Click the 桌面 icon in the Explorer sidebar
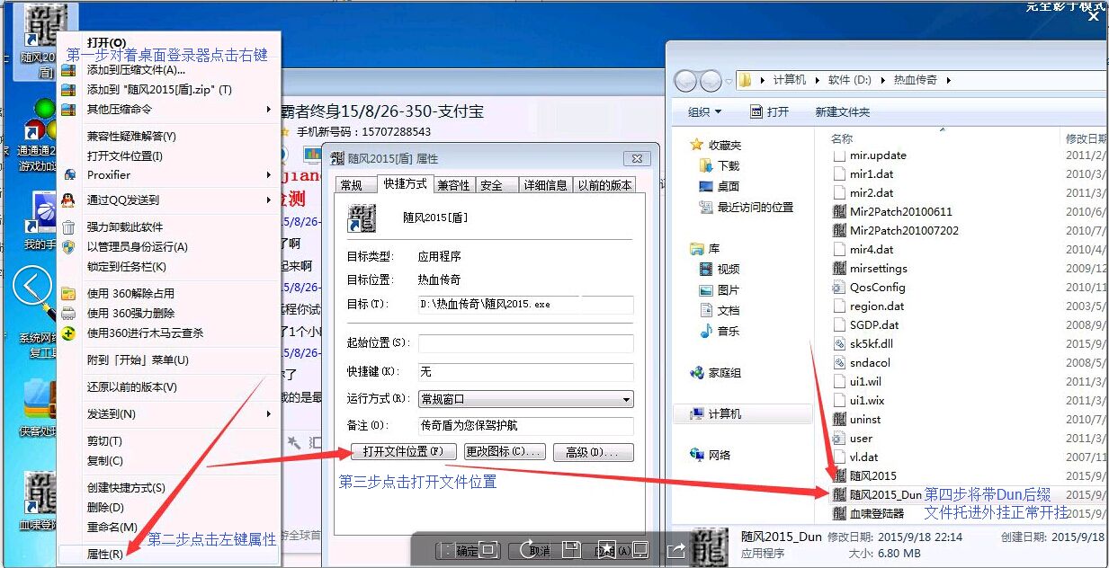1109x568 pixels. pos(706,187)
